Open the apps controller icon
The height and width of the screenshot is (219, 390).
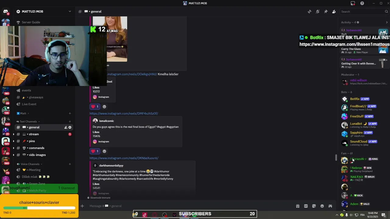(330, 206)
